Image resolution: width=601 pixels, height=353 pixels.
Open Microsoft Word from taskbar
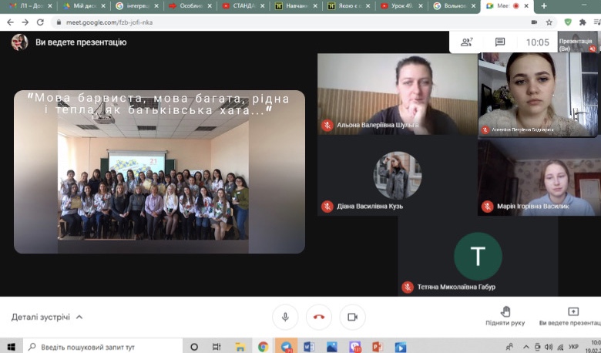(x=308, y=347)
